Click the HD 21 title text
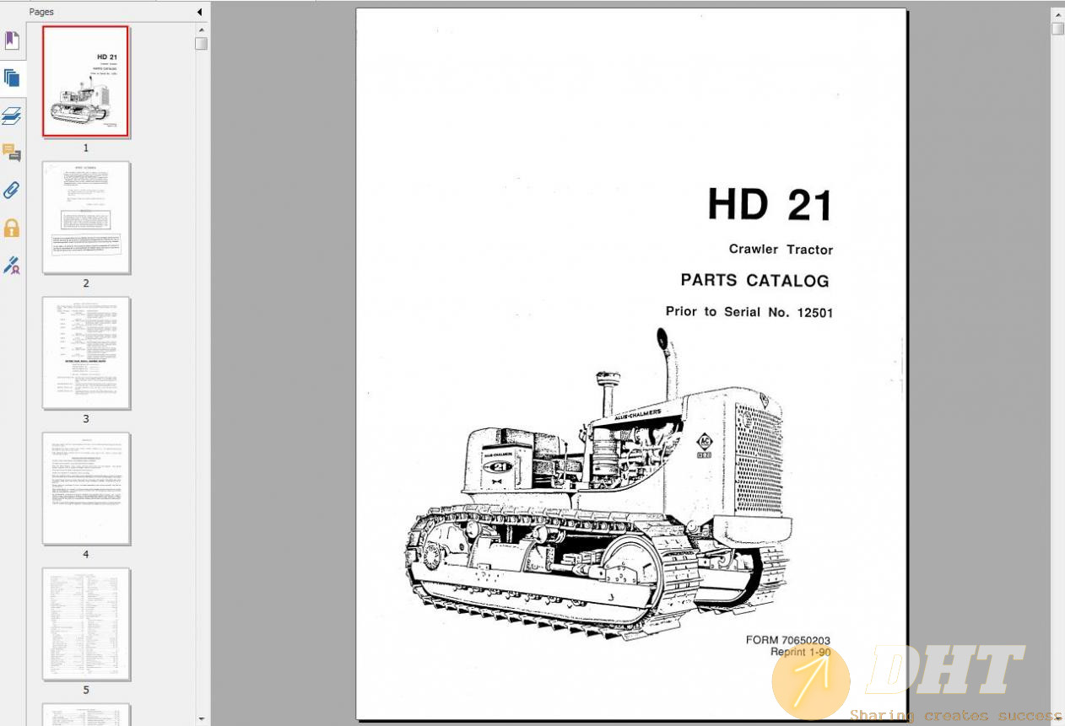Screen dimensions: 1065x726 pos(770,205)
